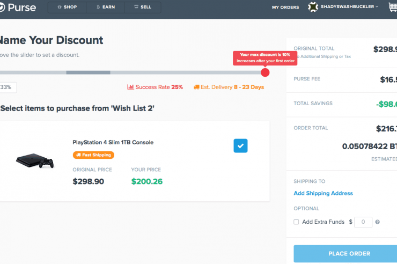Image resolution: width=397 pixels, height=264 pixels.
Task: Enable Add Extra Funds checkbox
Action: coord(296,222)
